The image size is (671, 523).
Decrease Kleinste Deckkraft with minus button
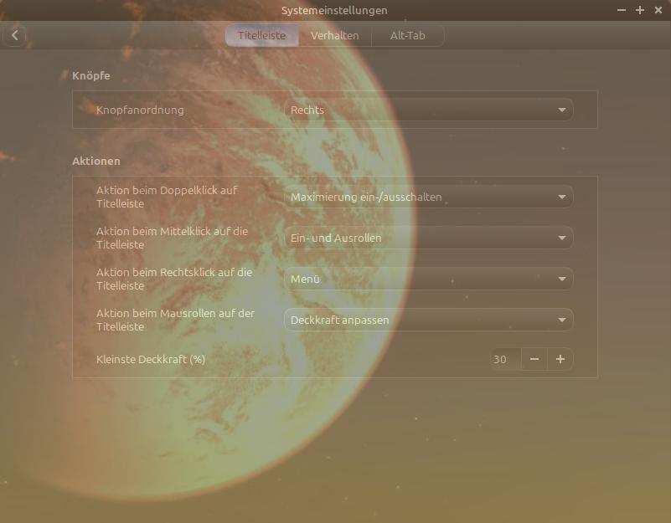pyautogui.click(x=534, y=359)
